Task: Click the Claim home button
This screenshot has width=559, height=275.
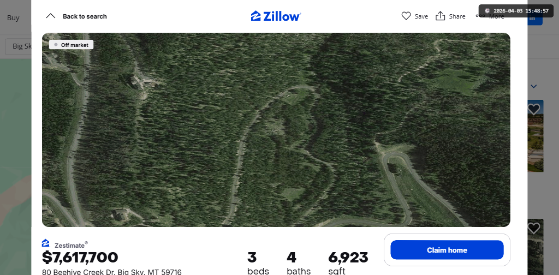Action: [447, 250]
